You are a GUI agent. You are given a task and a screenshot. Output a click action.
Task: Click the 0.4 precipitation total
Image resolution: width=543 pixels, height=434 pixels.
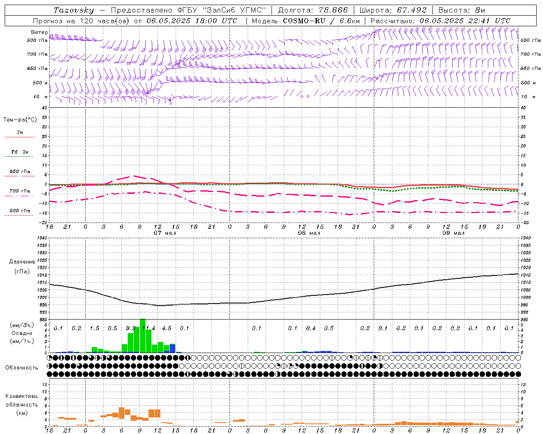[x=311, y=328]
